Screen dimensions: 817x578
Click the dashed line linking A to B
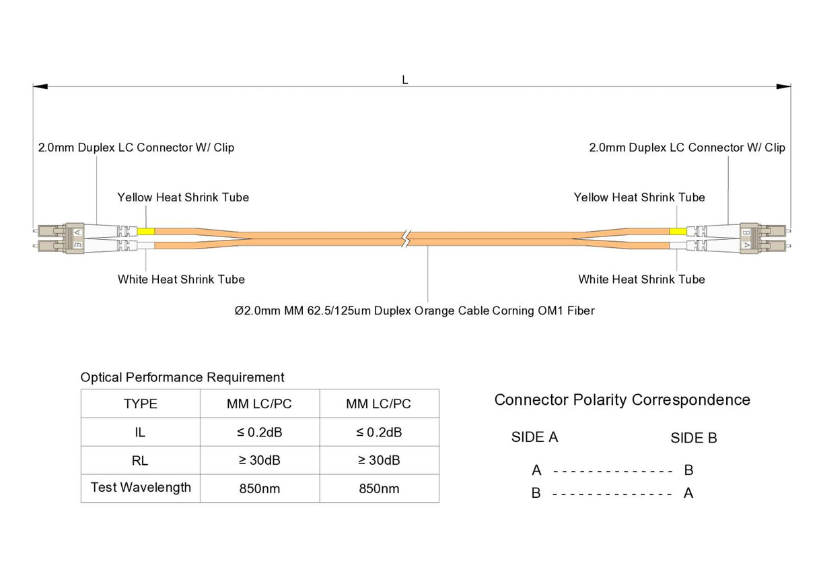(x=612, y=470)
